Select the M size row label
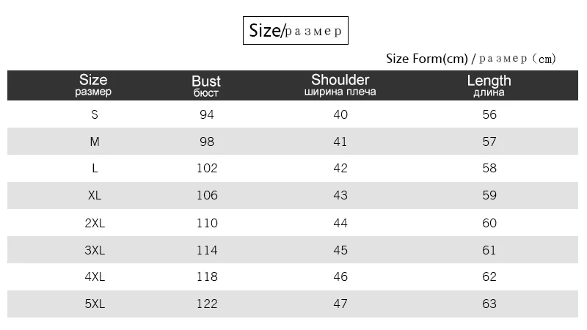The image size is (587, 330). tap(95, 142)
